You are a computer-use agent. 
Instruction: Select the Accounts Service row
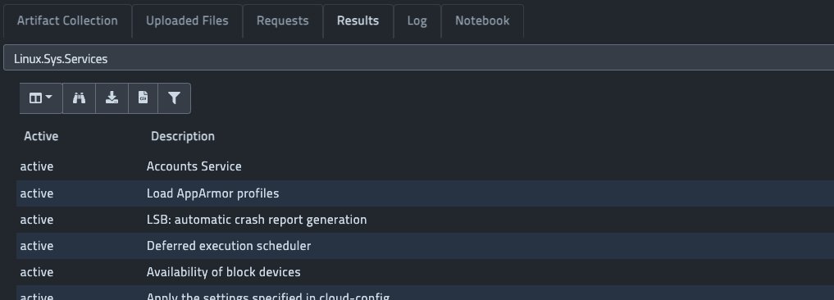tap(425, 166)
